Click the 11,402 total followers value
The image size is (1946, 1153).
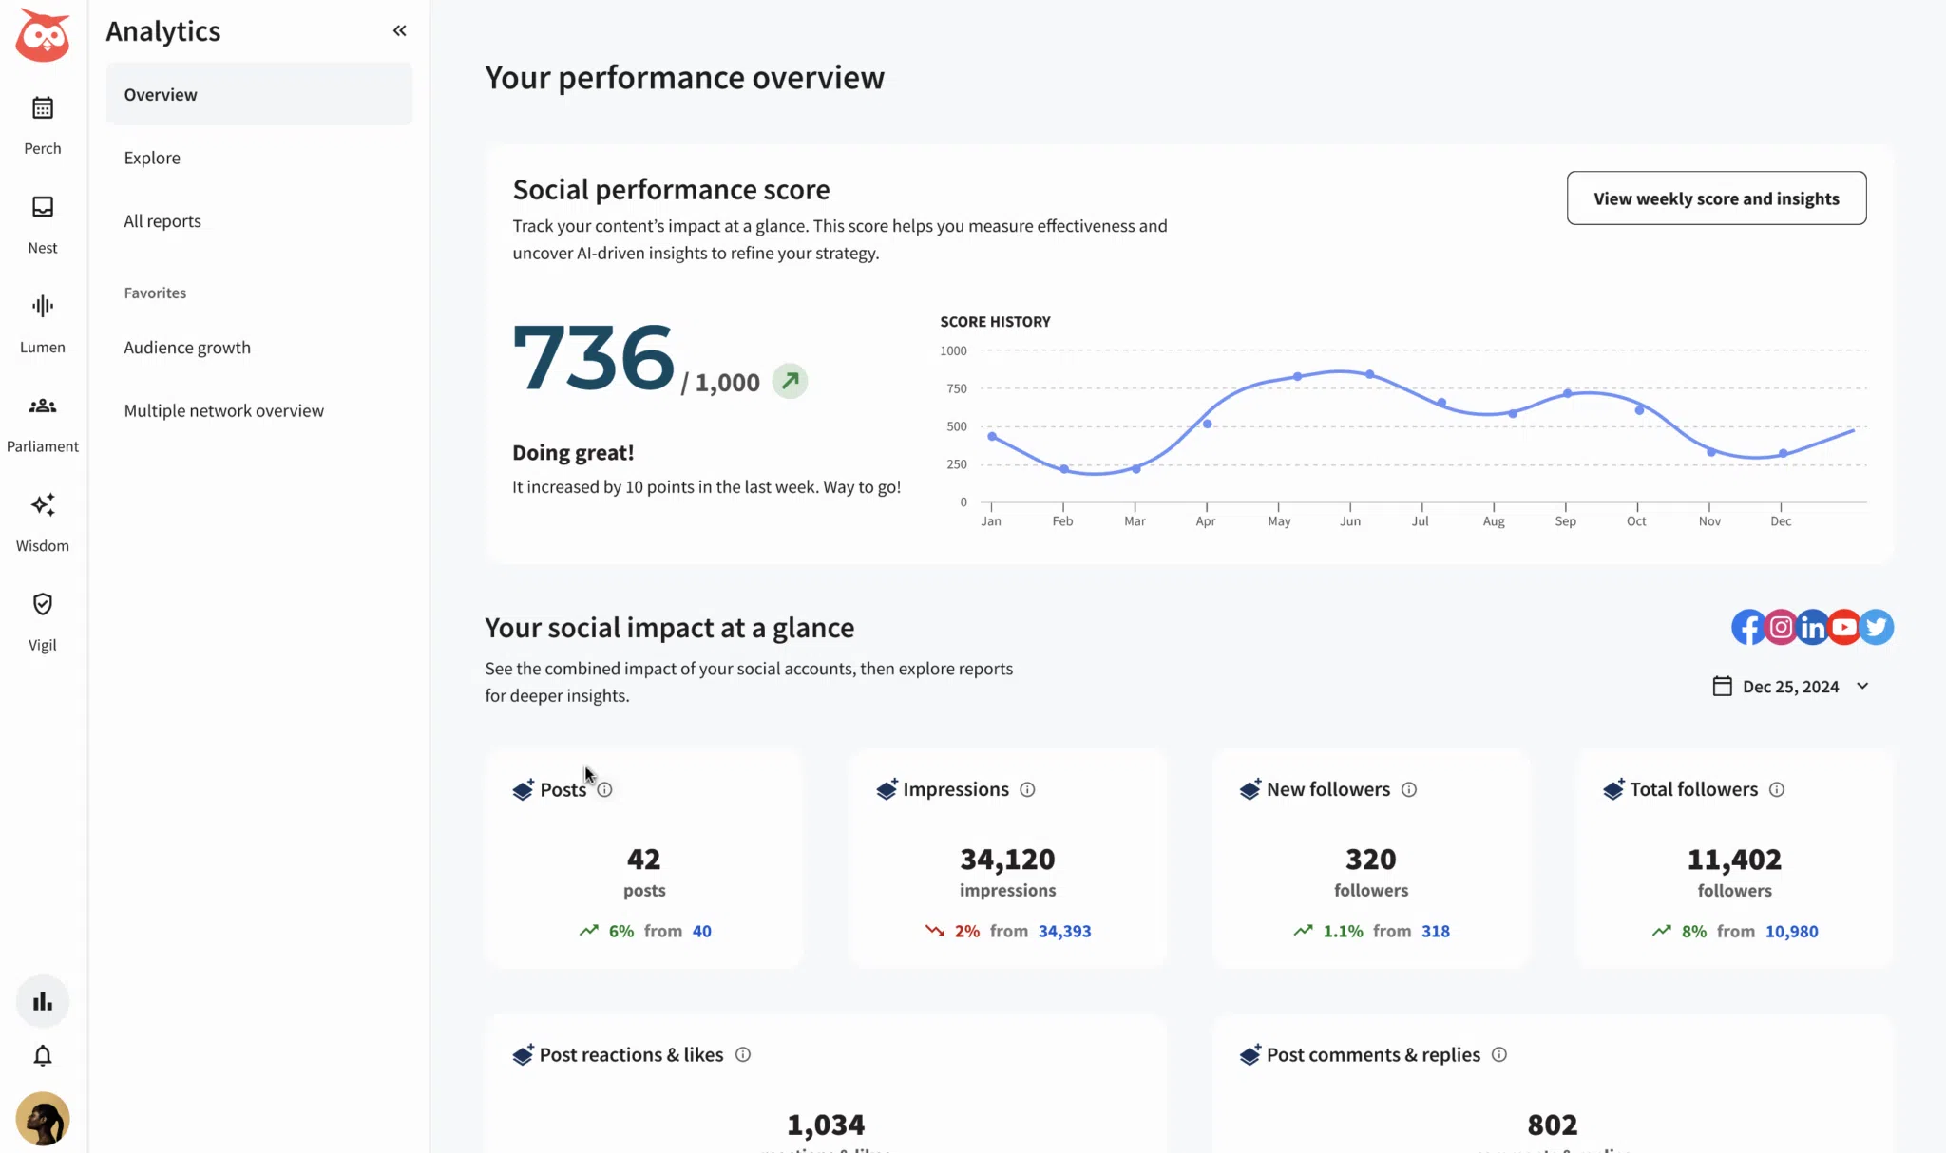pyautogui.click(x=1734, y=859)
